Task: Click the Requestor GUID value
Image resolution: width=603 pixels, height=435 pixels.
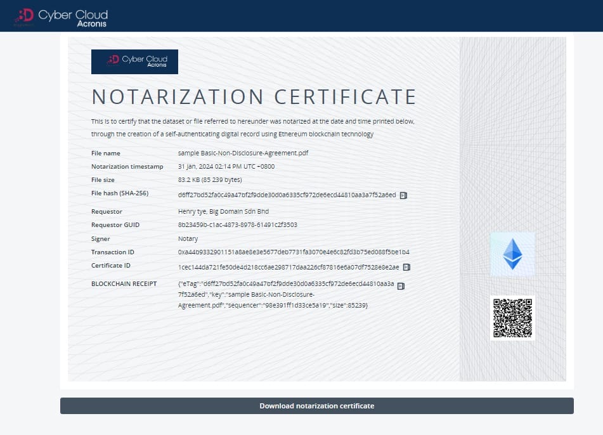Action: click(238, 224)
